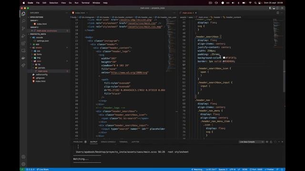Screen dimensions: 305x171
Task: Click the battery icon in menu bar
Action: tap(244, 3)
